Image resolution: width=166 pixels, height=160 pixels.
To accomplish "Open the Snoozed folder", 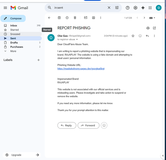I will (21, 34).
